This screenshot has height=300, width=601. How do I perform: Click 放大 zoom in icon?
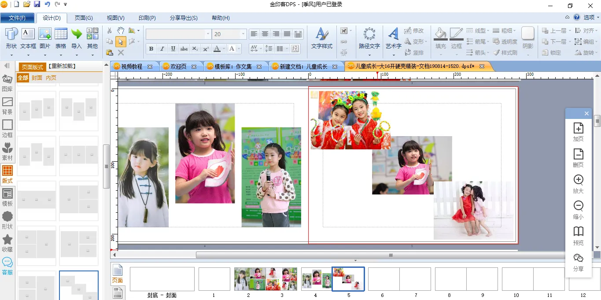[578, 184]
